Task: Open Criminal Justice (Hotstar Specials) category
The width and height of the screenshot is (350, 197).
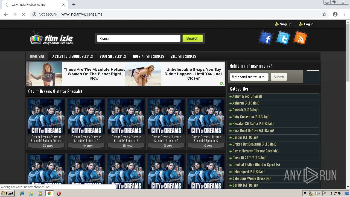Action: coord(256,165)
